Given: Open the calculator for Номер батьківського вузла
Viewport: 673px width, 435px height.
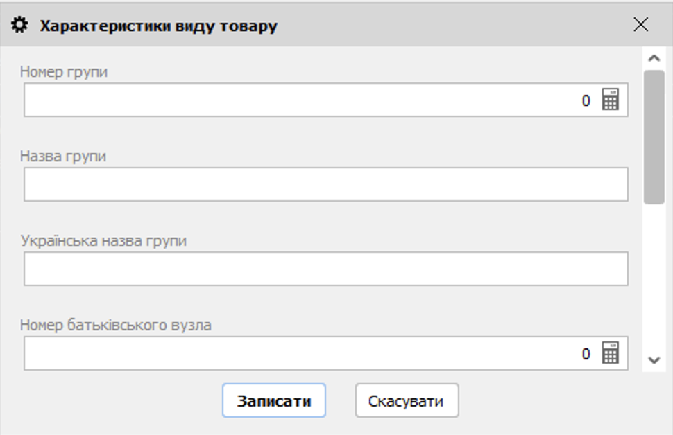Looking at the screenshot, I should (x=610, y=353).
